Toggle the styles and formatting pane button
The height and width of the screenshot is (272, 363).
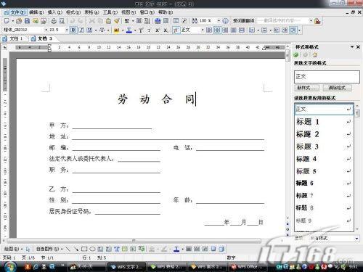[x=176, y=30]
